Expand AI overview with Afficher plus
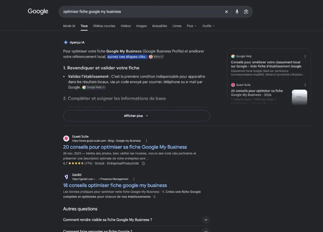The height and width of the screenshot is (232, 323). click(x=136, y=116)
